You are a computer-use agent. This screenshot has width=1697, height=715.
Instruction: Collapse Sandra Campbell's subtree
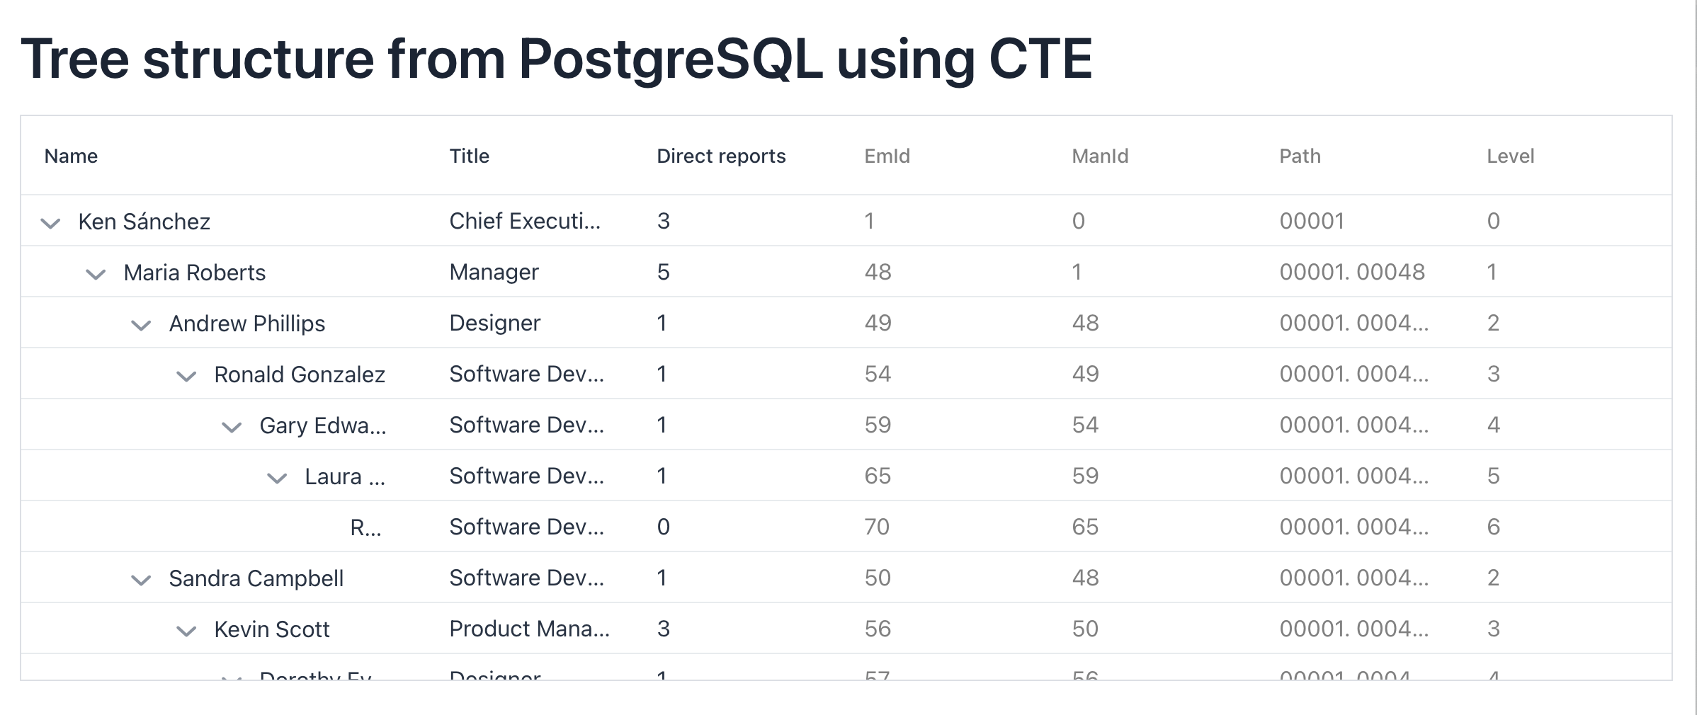pos(140,579)
